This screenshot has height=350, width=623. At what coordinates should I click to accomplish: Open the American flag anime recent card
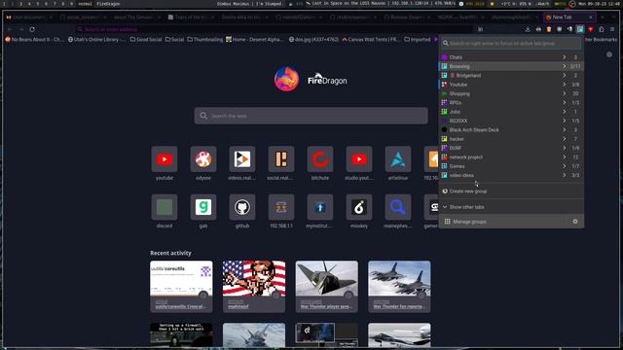(x=254, y=286)
